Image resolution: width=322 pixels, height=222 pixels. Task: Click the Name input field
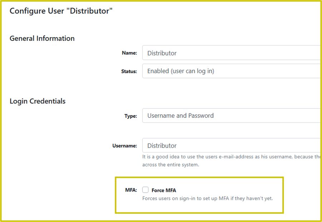pos(231,53)
